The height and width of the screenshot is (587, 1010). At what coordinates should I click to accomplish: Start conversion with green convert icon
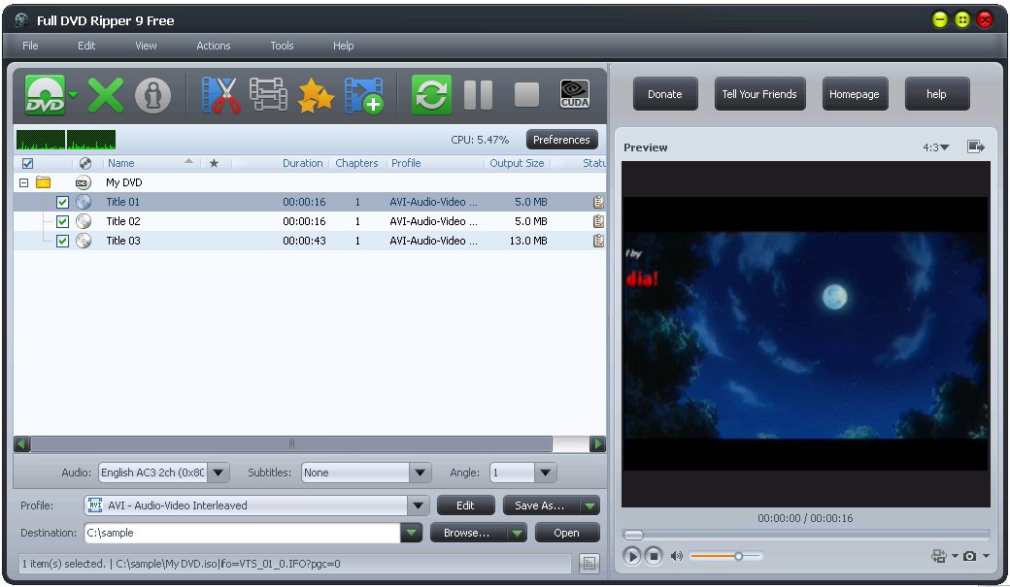tap(430, 94)
